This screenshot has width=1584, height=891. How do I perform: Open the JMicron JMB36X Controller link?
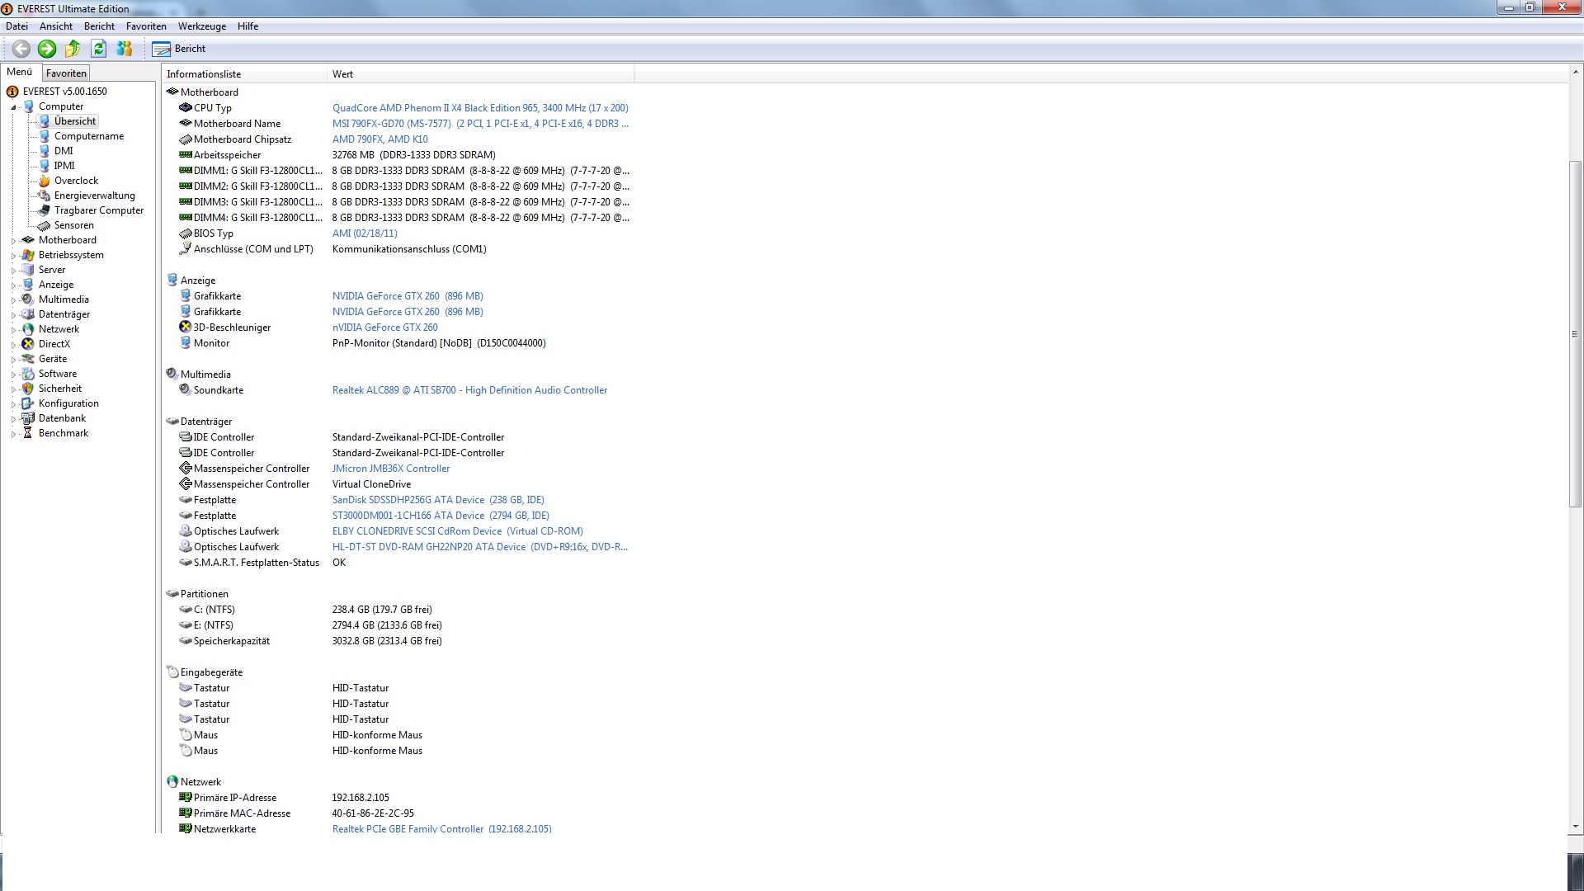point(391,469)
